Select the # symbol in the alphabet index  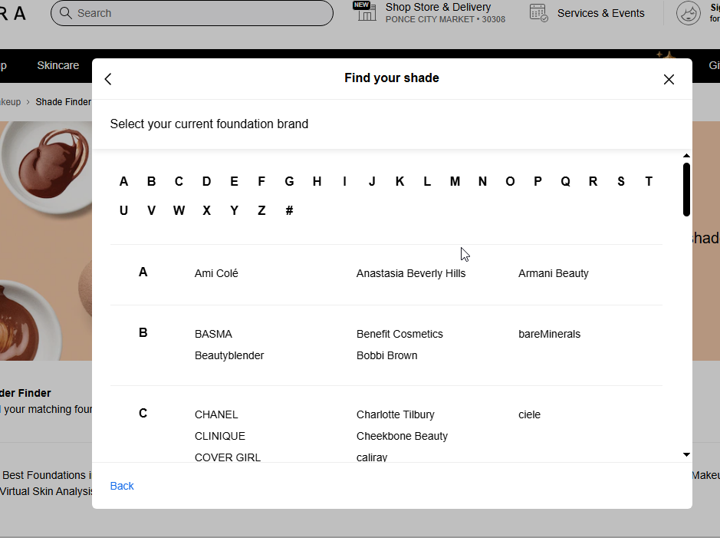coord(289,211)
